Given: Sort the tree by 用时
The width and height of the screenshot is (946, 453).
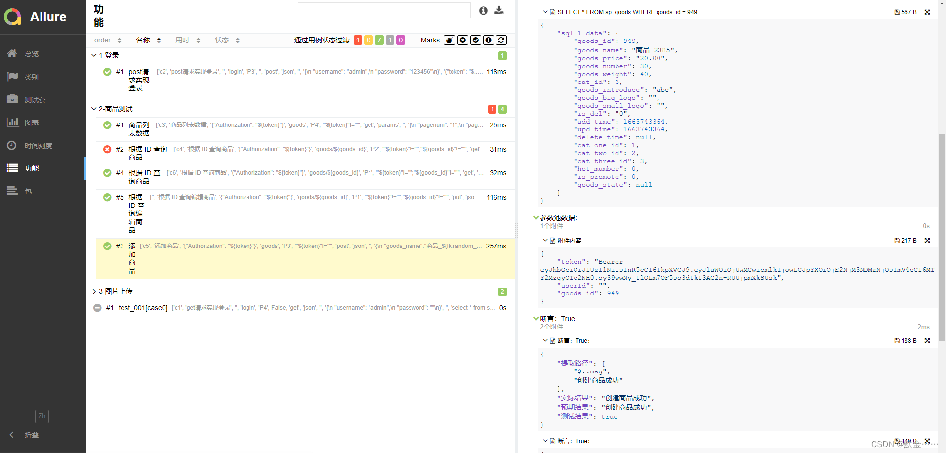Looking at the screenshot, I should tap(188, 40).
